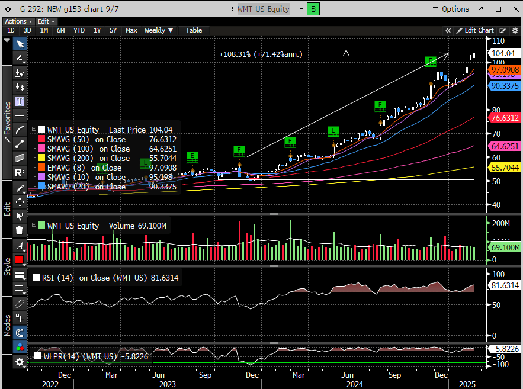Open chart settings gear at top right
Screen dimensions: 523x389
click(515, 31)
